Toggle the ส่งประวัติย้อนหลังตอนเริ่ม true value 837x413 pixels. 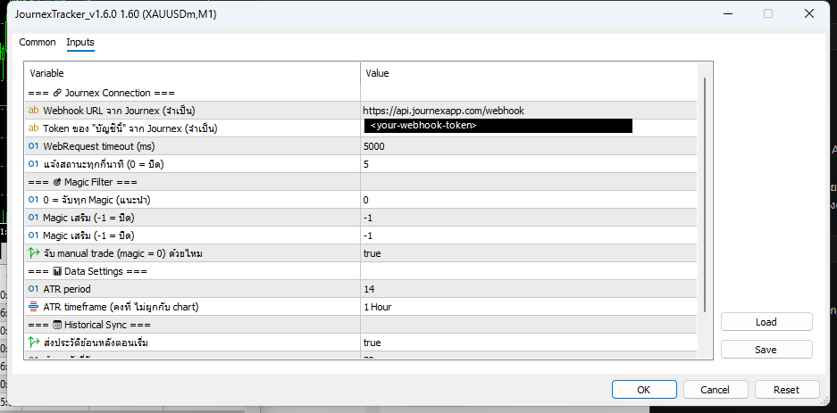coord(529,343)
